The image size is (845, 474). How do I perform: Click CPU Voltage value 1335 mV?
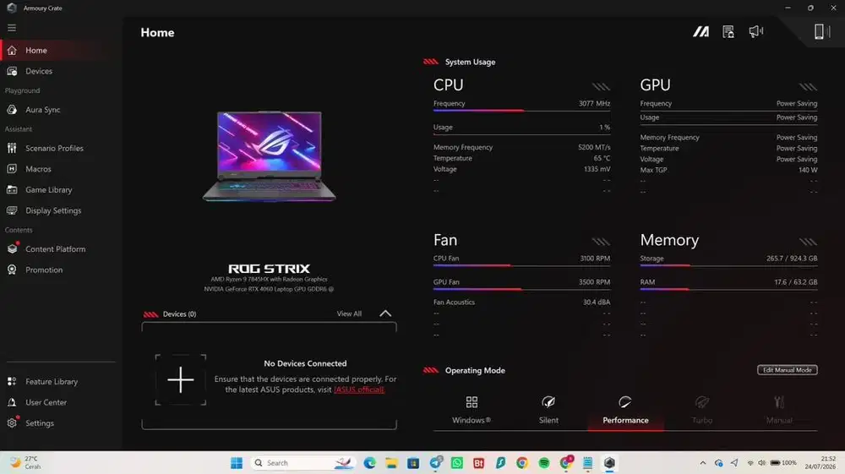click(x=597, y=169)
